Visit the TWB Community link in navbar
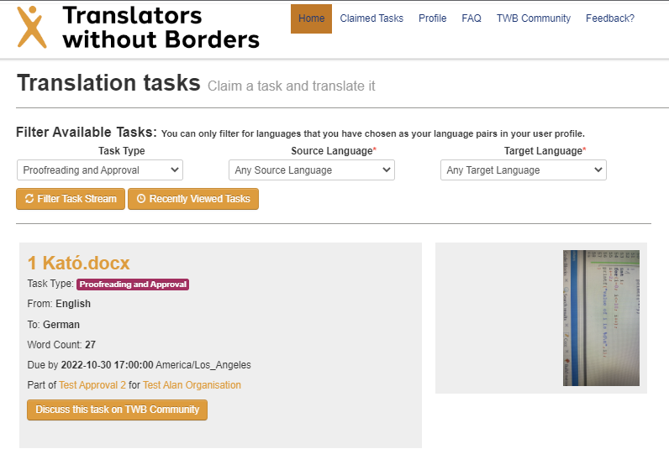The height and width of the screenshot is (449, 669). 534,18
